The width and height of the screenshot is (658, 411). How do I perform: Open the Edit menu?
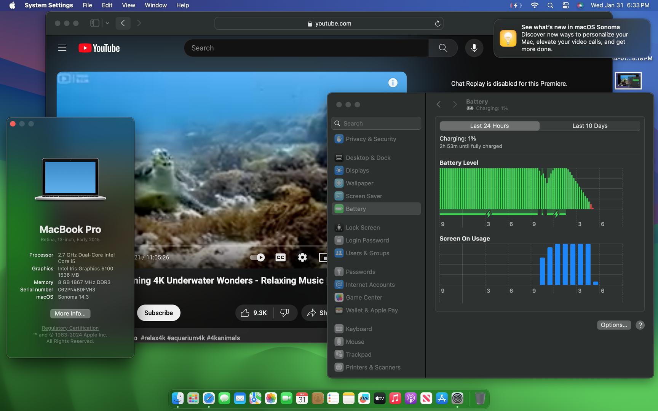click(107, 5)
